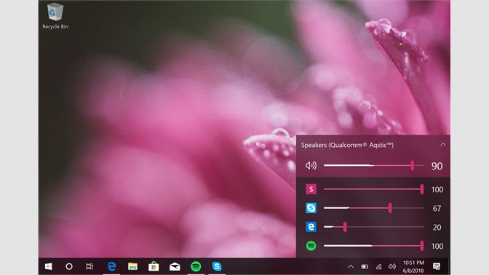This screenshot has height=275, width=489.
Task: Click the Edge volume slider thumb at 20
Action: pos(345,227)
